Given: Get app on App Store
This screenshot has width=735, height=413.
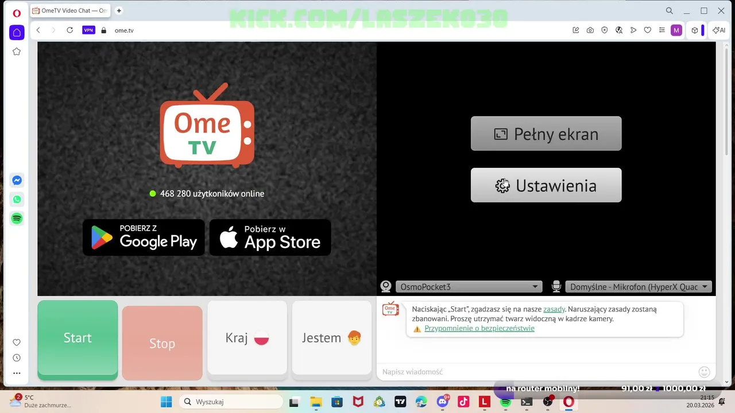Looking at the screenshot, I should (270, 237).
